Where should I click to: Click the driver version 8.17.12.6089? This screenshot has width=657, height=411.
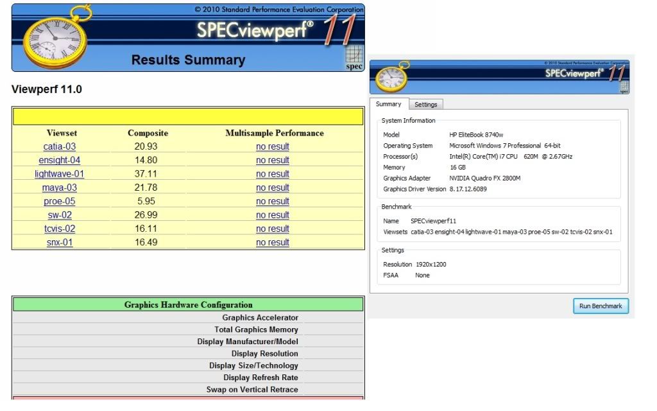point(468,189)
